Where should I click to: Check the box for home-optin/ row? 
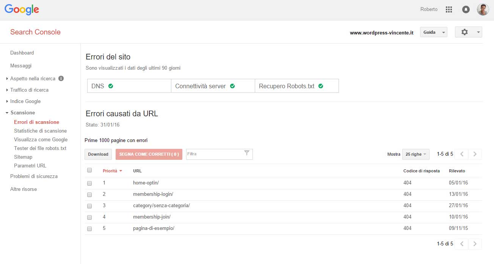click(x=89, y=183)
